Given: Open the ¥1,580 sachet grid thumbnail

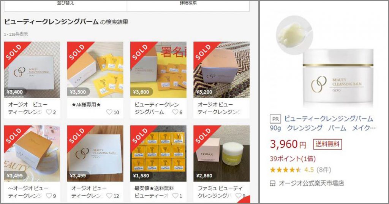Looking at the screenshot, I should (x=158, y=153).
